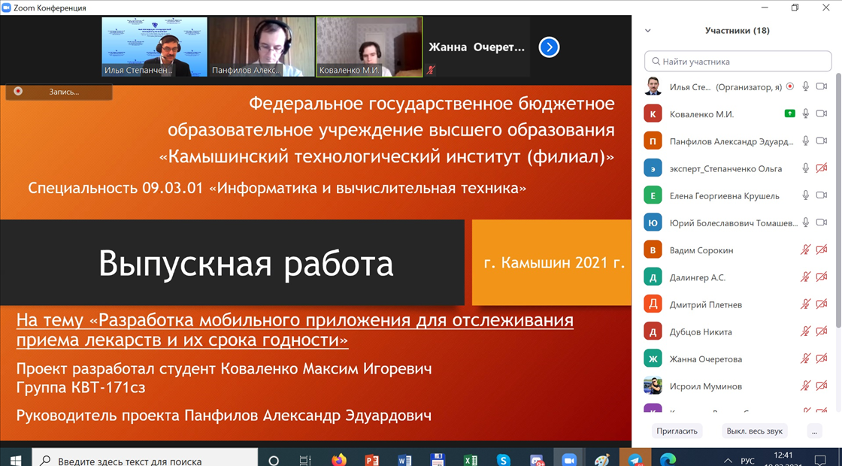Click the Найти участника search field
Screen dimensions: 842x466
tap(737, 62)
